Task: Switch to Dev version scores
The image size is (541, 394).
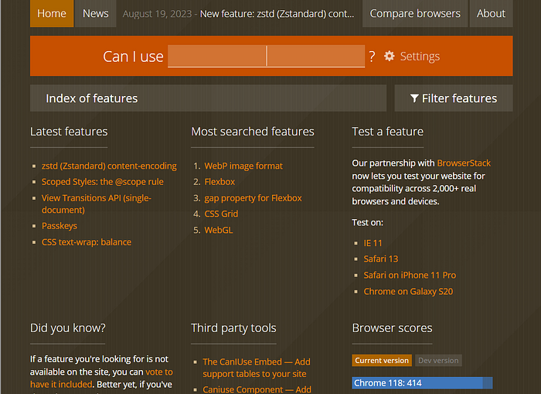Action: [x=438, y=361]
